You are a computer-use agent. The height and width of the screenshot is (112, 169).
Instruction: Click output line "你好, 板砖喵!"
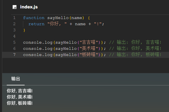pyautogui.click(x=20, y=103)
